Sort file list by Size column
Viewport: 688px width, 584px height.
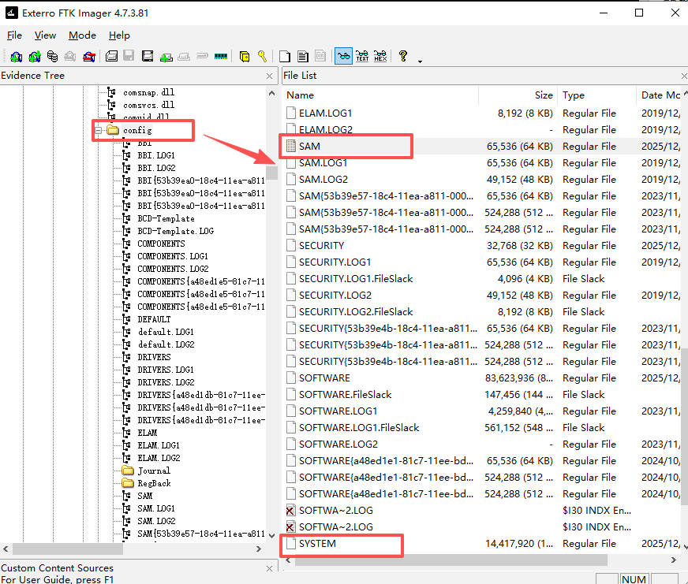[x=518, y=95]
